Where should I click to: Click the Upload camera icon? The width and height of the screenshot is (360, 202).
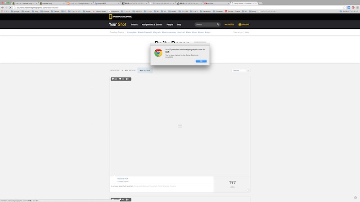240,25
